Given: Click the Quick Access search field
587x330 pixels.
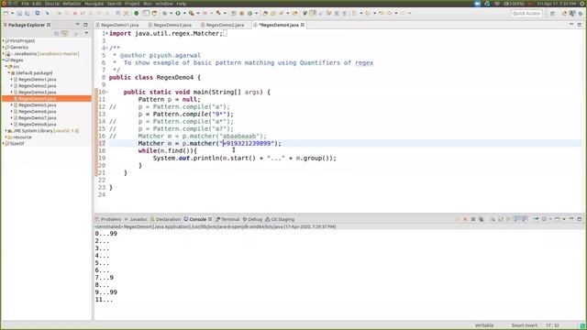Looking at the screenshot, I should point(526,13).
